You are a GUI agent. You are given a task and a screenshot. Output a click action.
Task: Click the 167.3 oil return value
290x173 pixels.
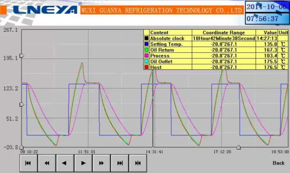click(271, 50)
